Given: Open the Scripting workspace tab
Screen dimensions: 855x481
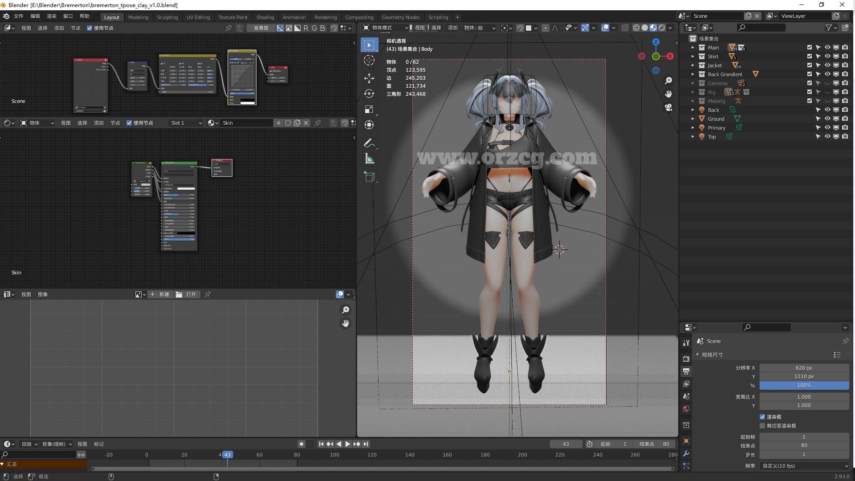Looking at the screenshot, I should pyautogui.click(x=438, y=17).
